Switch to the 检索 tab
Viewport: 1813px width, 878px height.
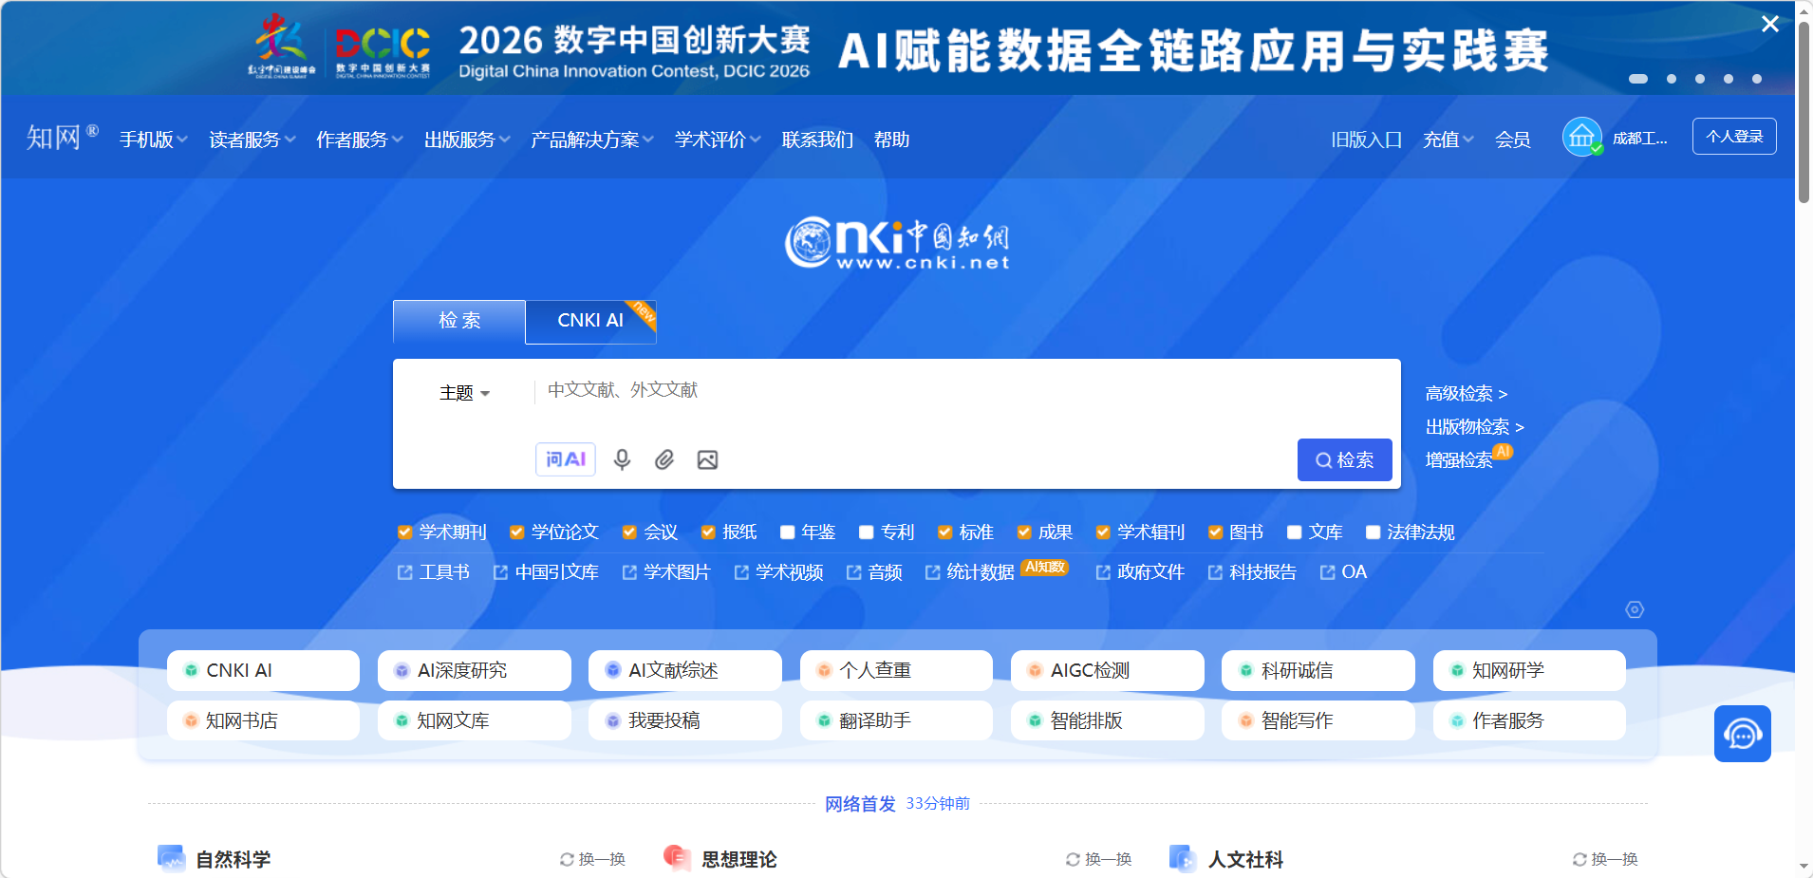[459, 321]
